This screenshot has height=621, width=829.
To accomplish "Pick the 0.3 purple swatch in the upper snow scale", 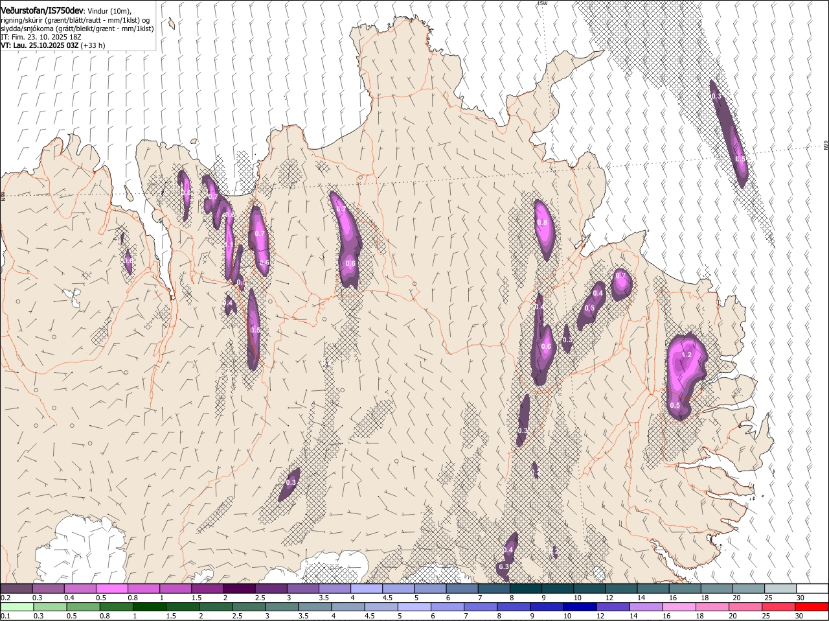I will point(48,589).
